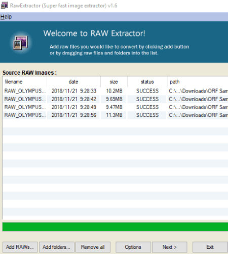This screenshot has height=254, width=228.
Task: Select the RAW file dated 9:28:49
Action: coord(116,107)
